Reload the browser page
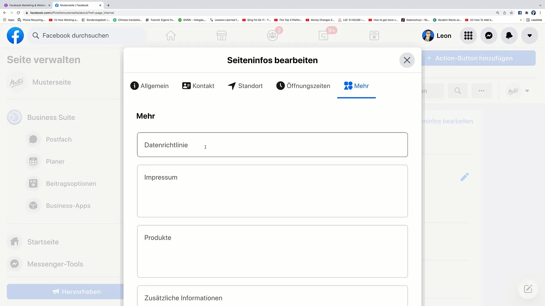 click(18, 13)
